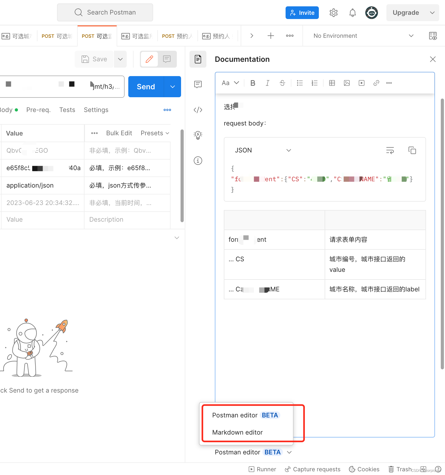
Task: Open the Aa text style dropdown
Action: click(x=230, y=83)
